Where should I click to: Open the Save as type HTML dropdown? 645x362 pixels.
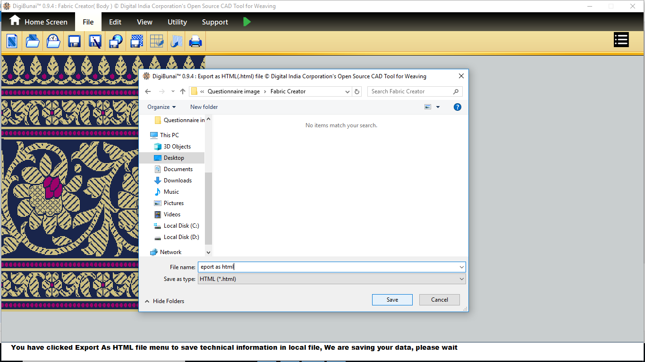click(331, 279)
